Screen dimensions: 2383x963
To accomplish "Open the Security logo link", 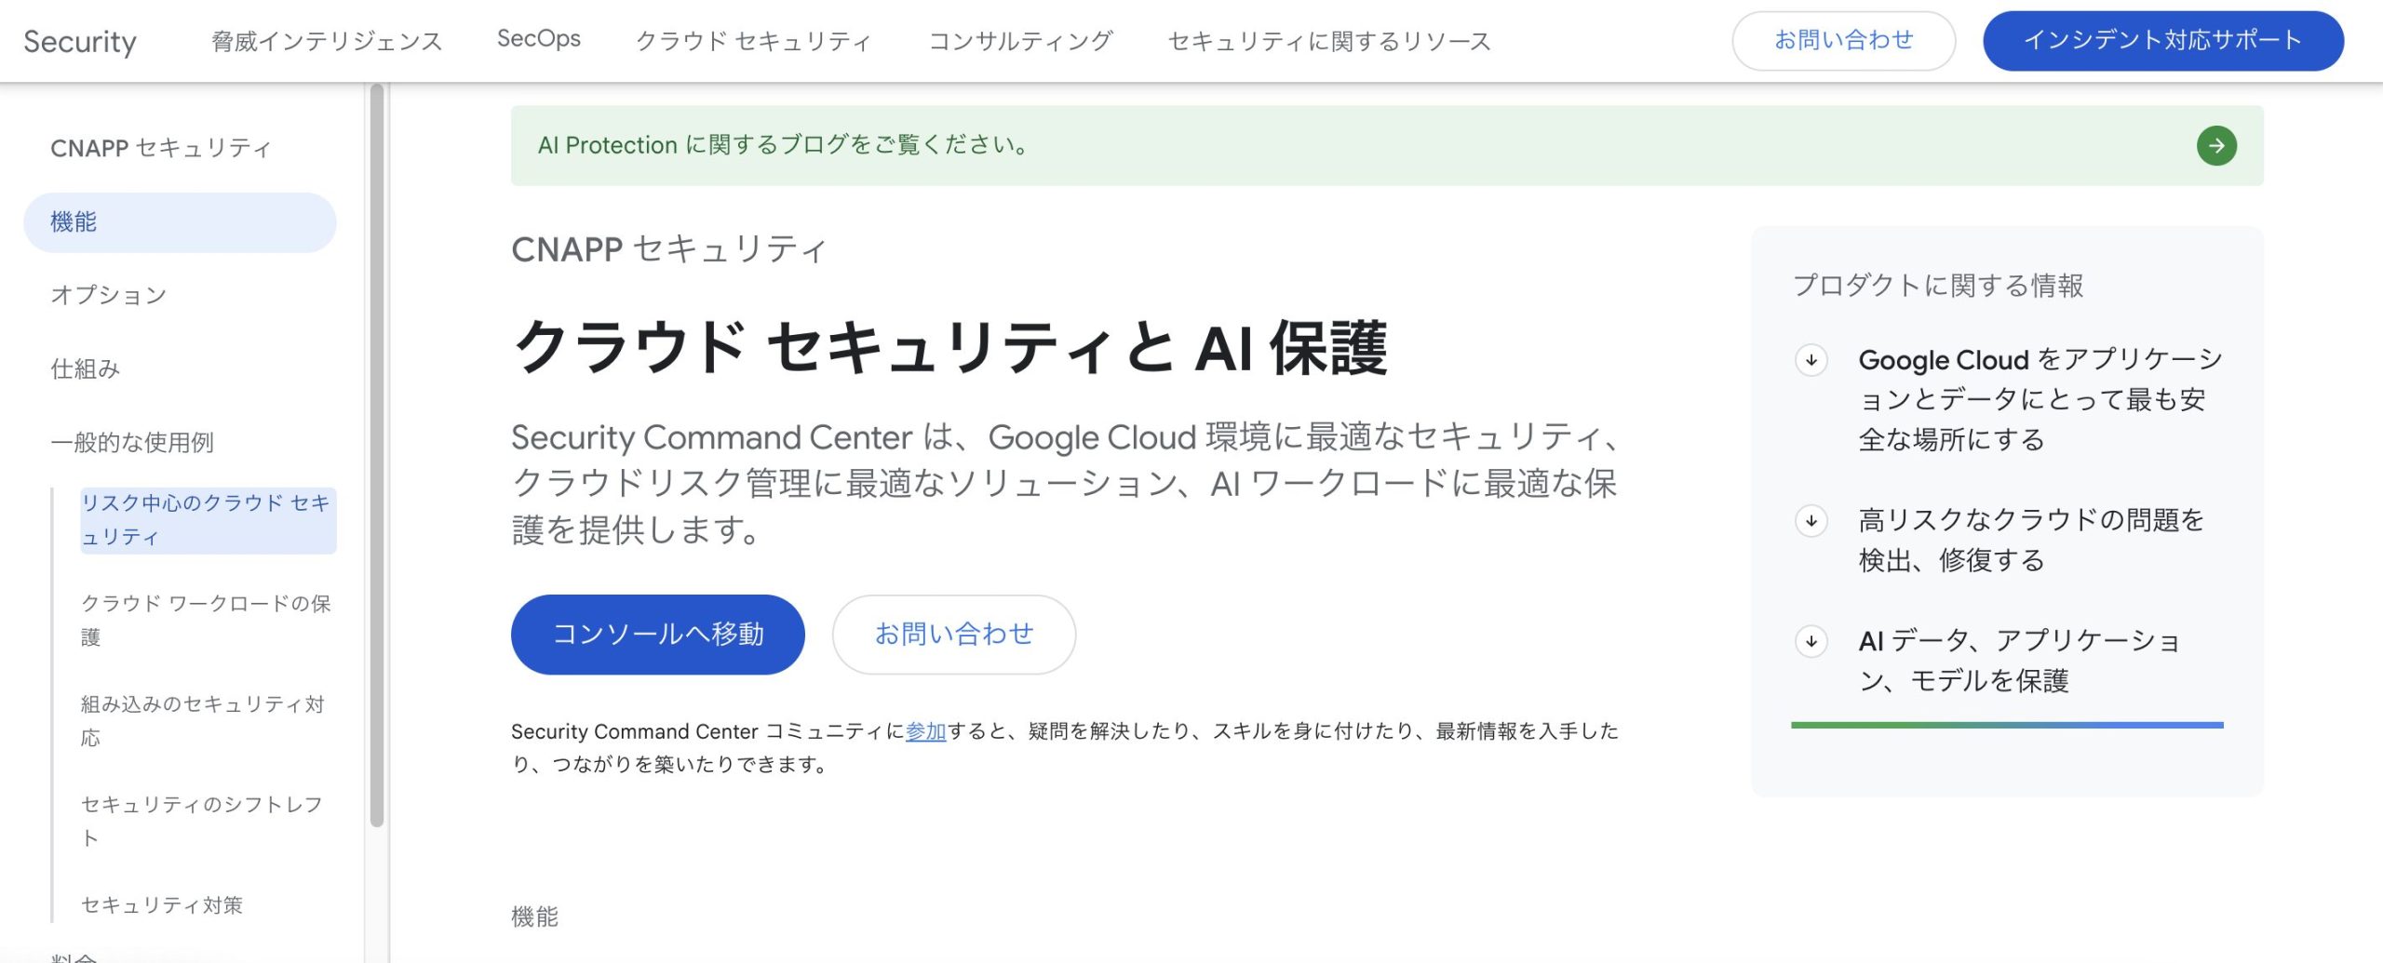I will coord(80,41).
